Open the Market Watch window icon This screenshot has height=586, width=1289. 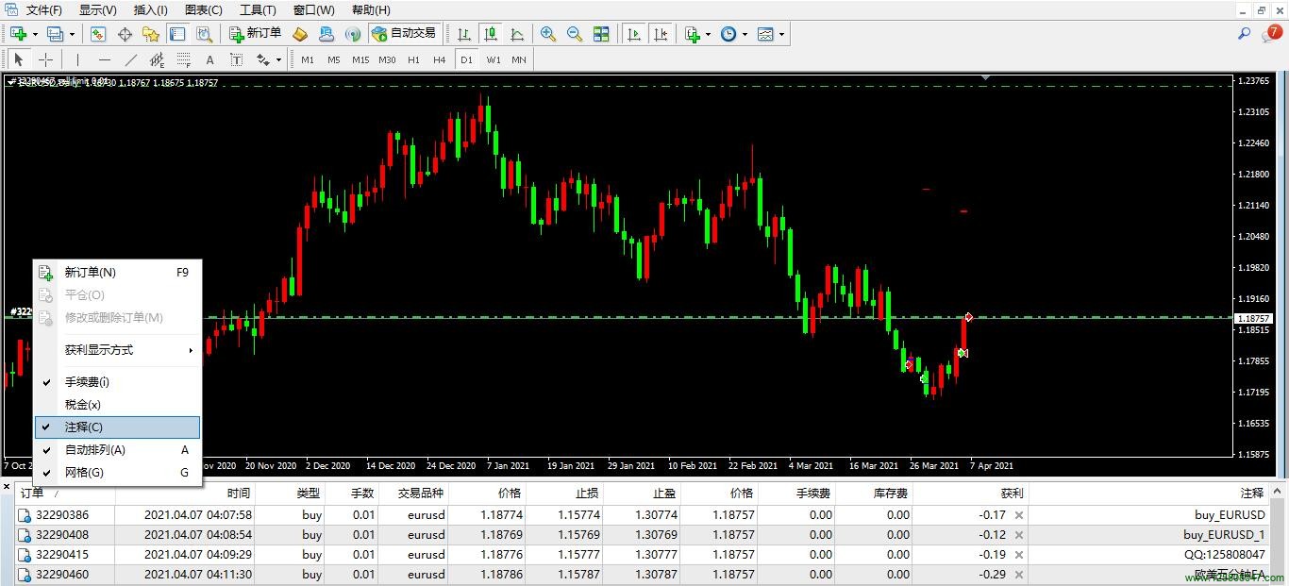coord(98,34)
